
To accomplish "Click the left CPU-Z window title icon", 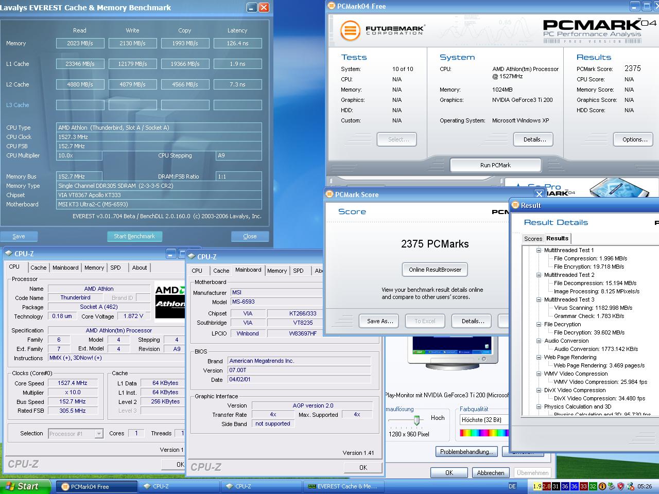I will pos(9,254).
